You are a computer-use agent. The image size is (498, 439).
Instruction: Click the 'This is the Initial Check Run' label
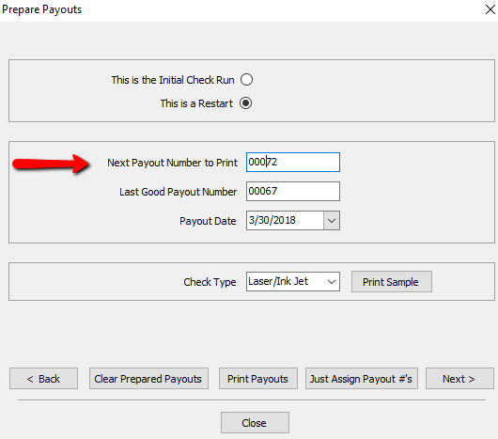pos(173,80)
